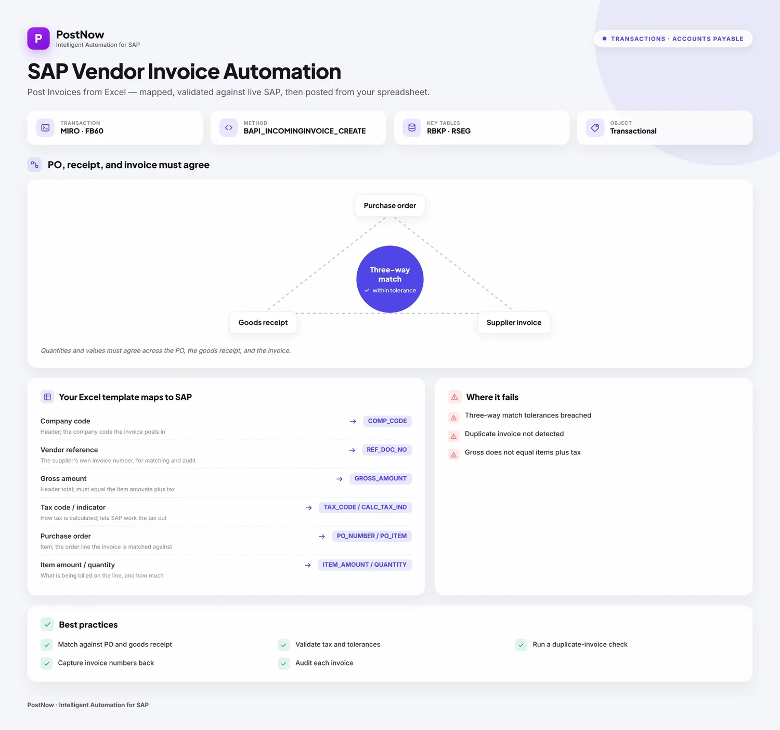Click the table icon beside Your Excel template
The height and width of the screenshot is (730, 780).
coord(47,397)
